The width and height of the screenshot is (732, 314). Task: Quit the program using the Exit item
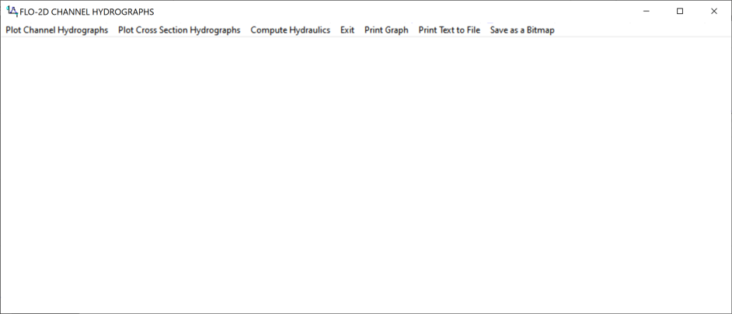click(x=347, y=30)
